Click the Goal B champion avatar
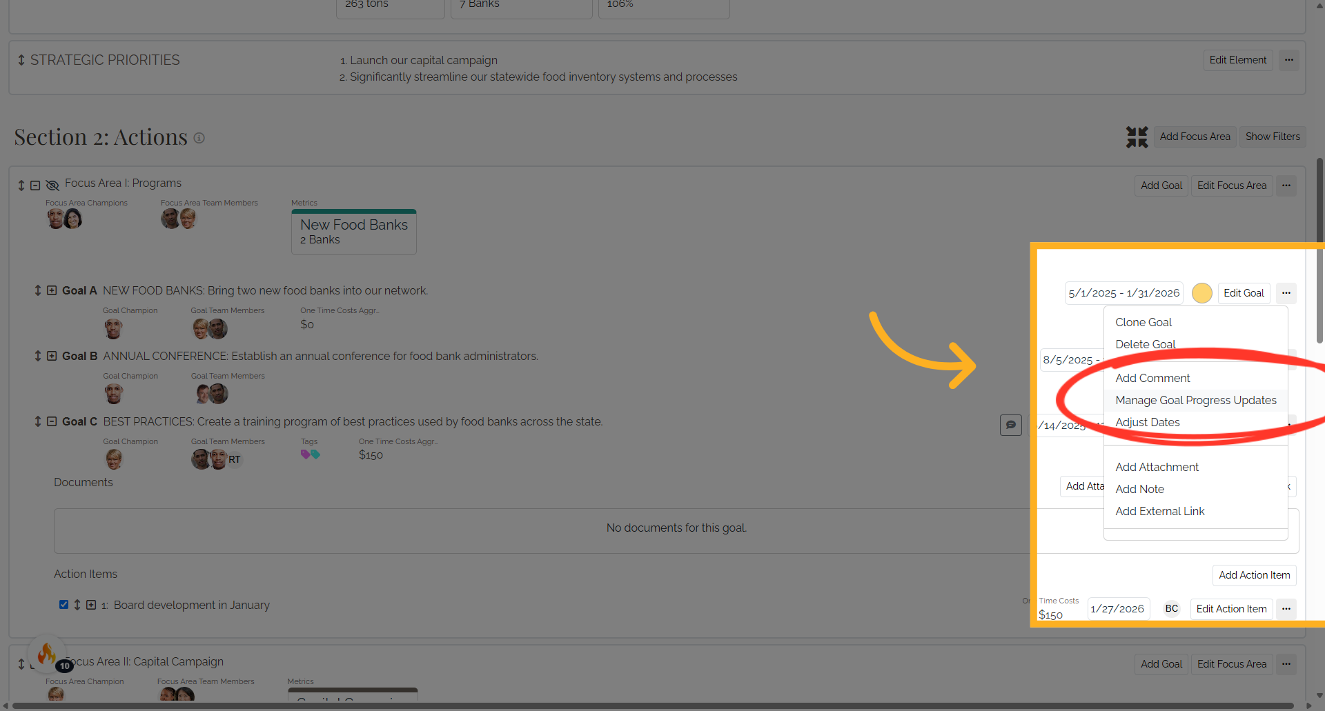The width and height of the screenshot is (1325, 711). tap(114, 394)
